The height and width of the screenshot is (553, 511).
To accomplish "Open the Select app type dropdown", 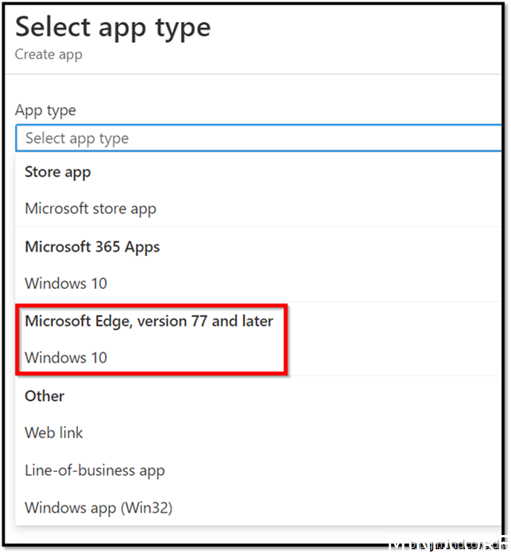I will 257,138.
